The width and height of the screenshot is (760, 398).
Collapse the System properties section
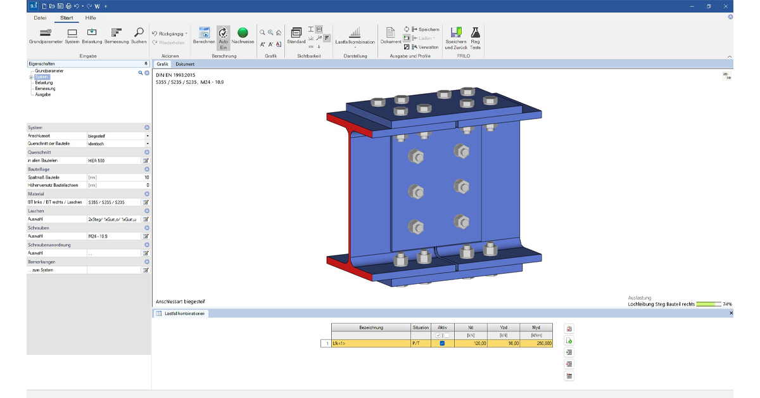[x=147, y=127]
